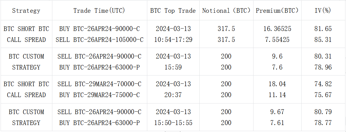Screen dimensions: 346x132
Task: Click the 85.31 IV value
Action: (x=323, y=40)
